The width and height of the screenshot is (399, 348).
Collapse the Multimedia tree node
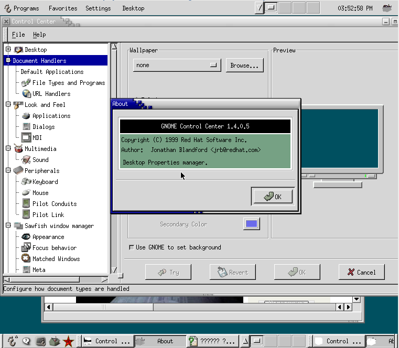coord(8,148)
